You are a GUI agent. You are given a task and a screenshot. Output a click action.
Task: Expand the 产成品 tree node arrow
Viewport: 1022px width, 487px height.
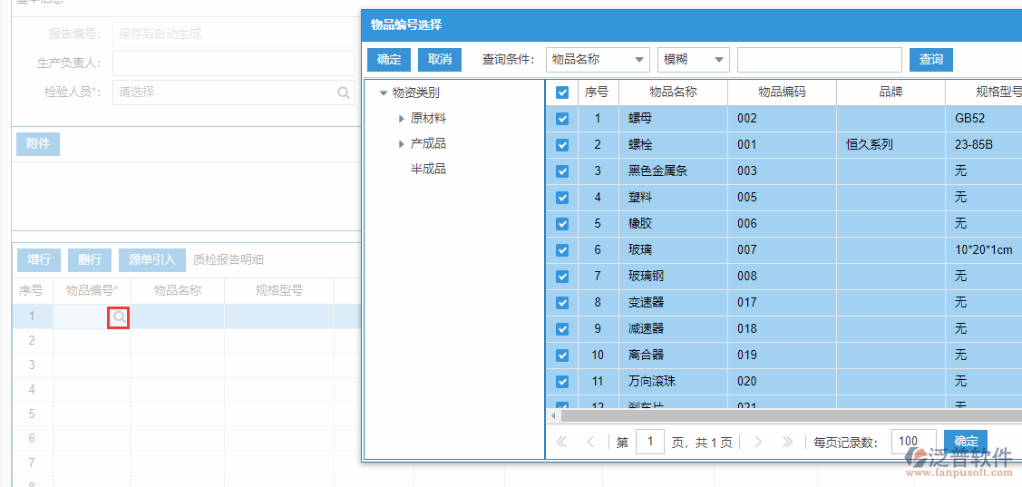coord(402,144)
